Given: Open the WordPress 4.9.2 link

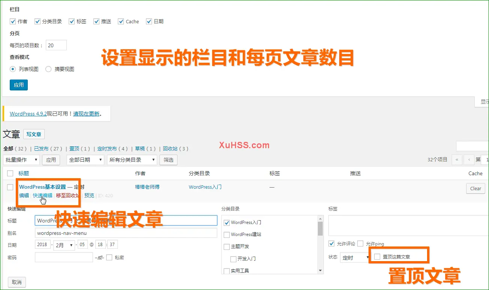Looking at the screenshot, I should [x=28, y=114].
